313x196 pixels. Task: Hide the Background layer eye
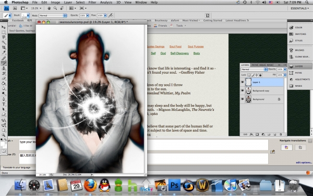click(x=243, y=99)
